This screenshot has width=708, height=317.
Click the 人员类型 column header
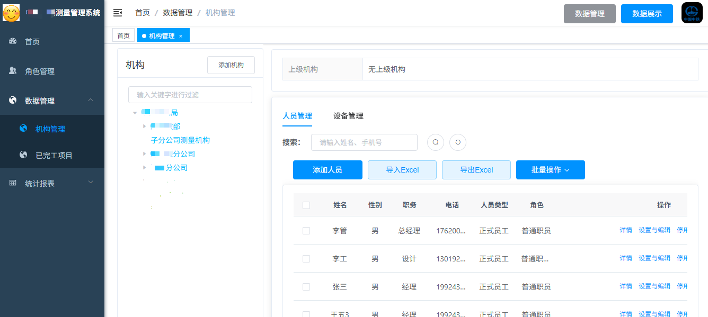(x=494, y=205)
